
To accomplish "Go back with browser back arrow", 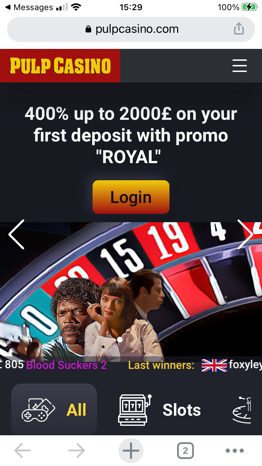I will pos(22,451).
